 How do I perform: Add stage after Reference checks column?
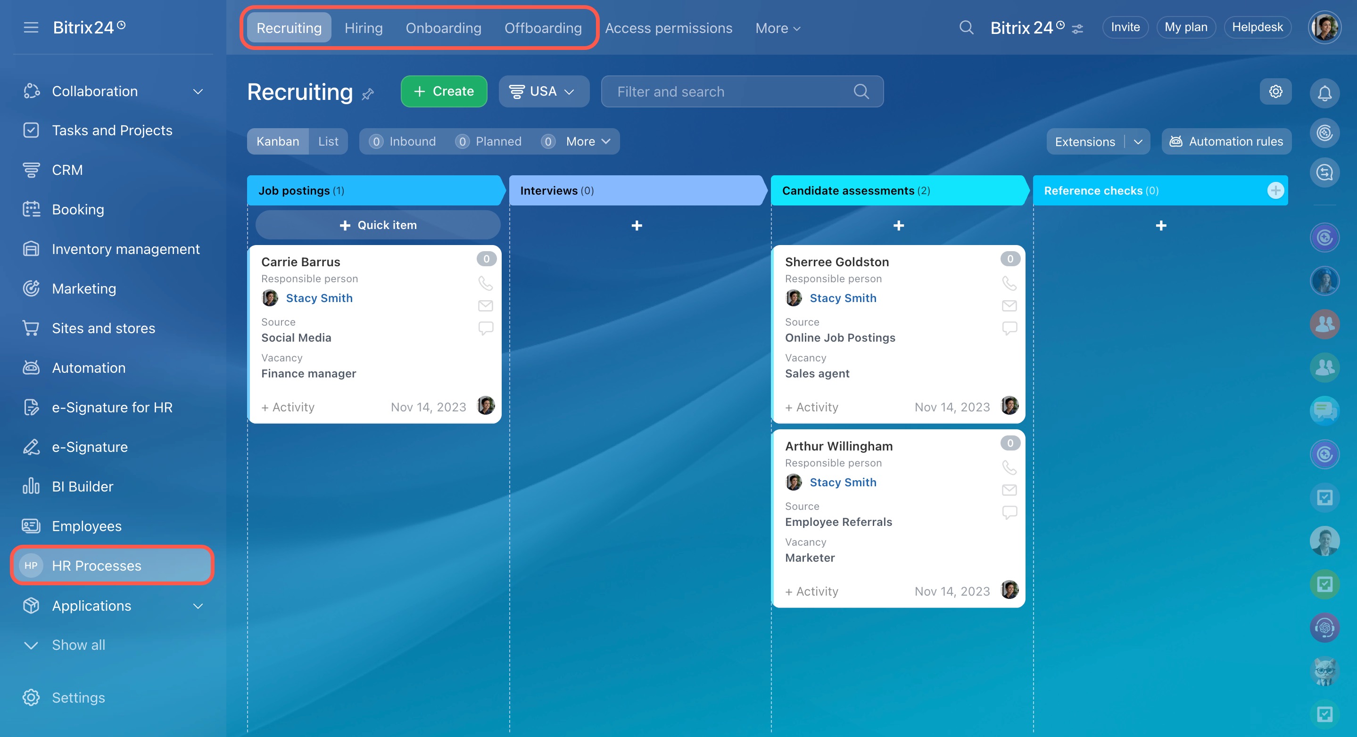click(x=1275, y=190)
